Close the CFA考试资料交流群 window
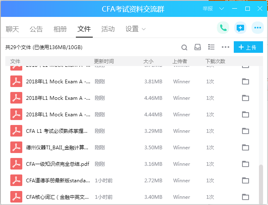268x205 pixels. [x=260, y=9]
